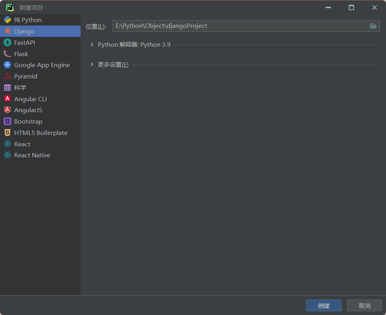The height and width of the screenshot is (315, 386).
Task: Click the 创建 button
Action: tap(324, 306)
